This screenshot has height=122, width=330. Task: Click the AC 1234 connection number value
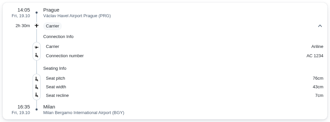[x=315, y=56]
